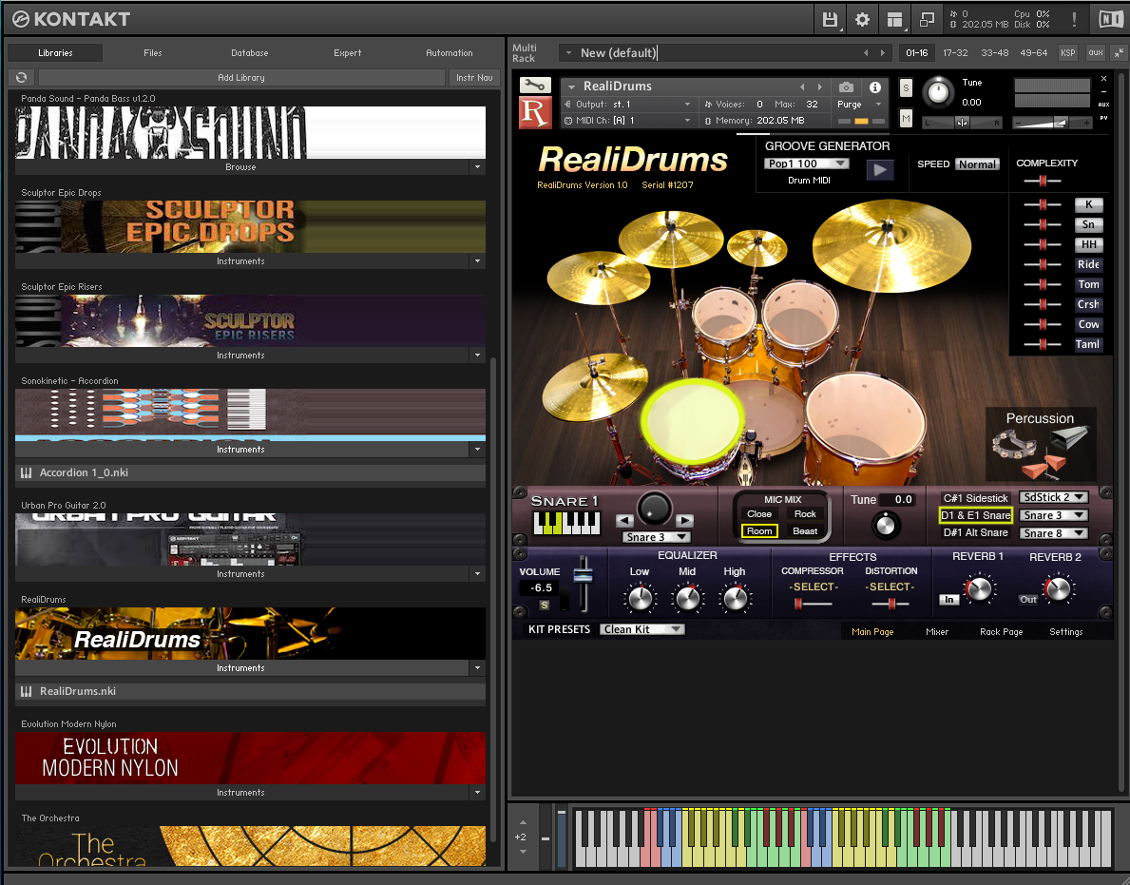Select the Room mic mix
Viewport: 1130px width, 885px height.
tap(759, 531)
